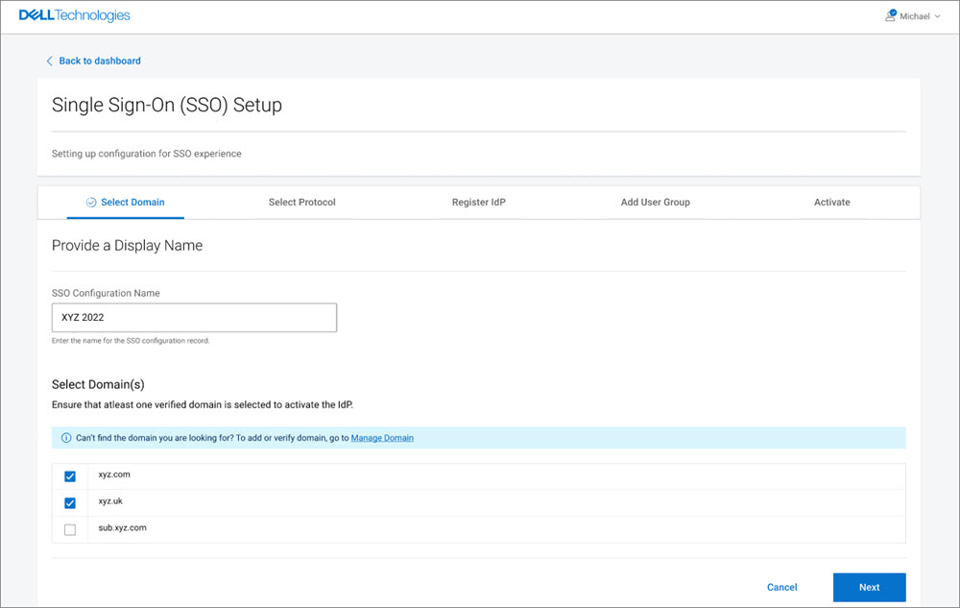The width and height of the screenshot is (960, 608).
Task: Uncheck the xyz.uk domain
Action: point(70,501)
